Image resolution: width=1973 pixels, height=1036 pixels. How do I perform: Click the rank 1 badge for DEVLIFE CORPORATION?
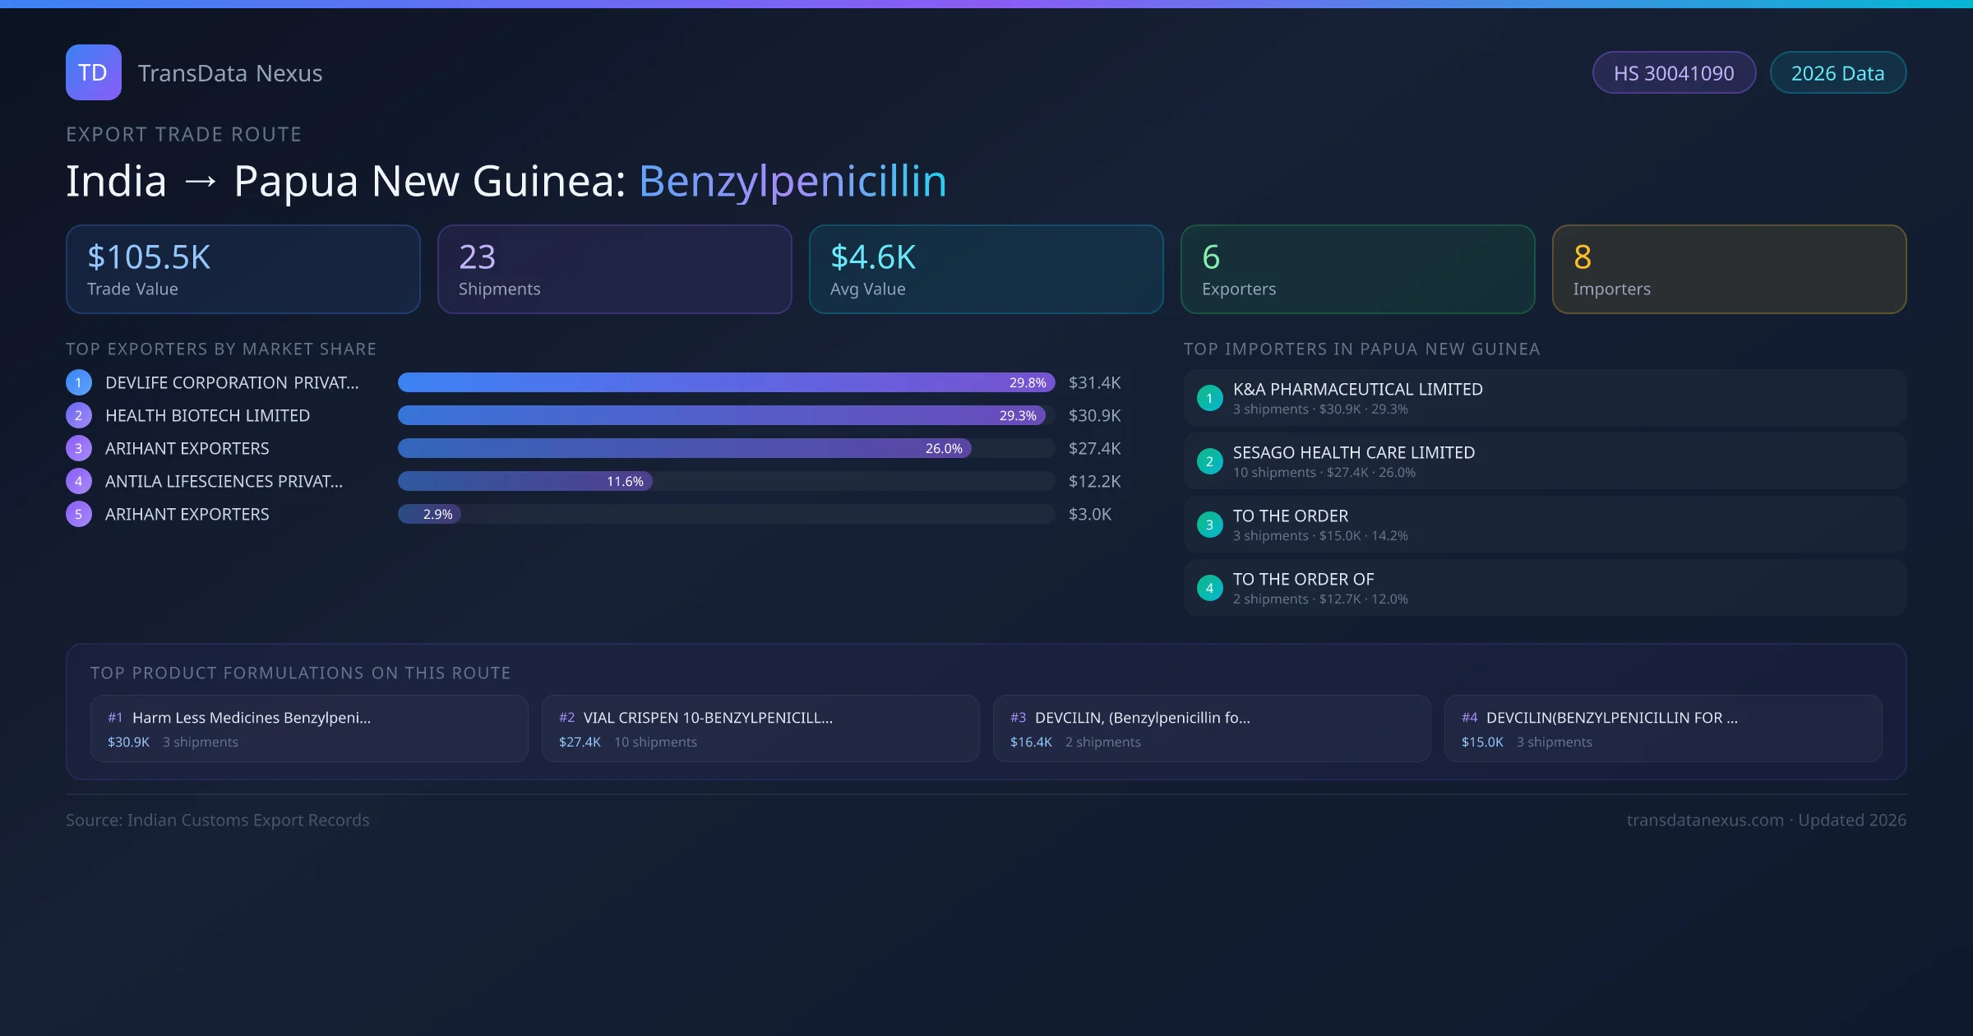coord(79,382)
